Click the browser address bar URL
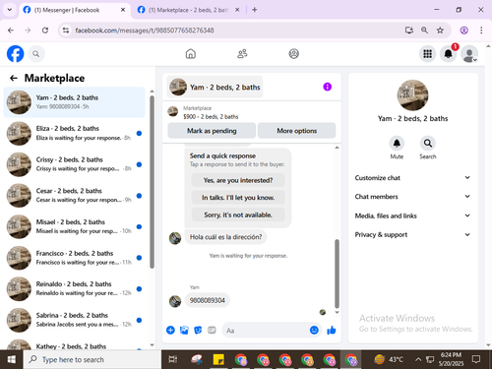The width and height of the screenshot is (492, 369). coord(145,31)
